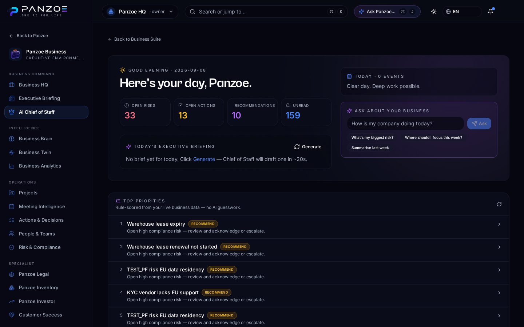
Task: Click the Panzoe logo icon
Action: click(13, 11)
